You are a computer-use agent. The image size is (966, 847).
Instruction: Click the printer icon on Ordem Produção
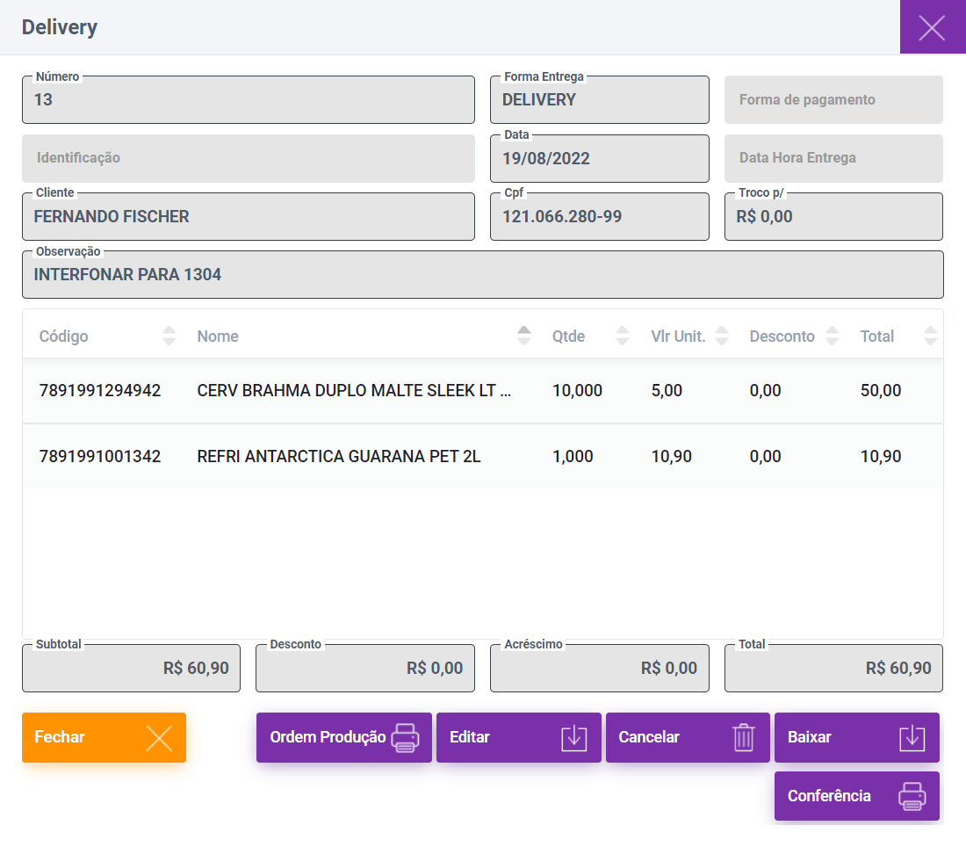click(405, 737)
